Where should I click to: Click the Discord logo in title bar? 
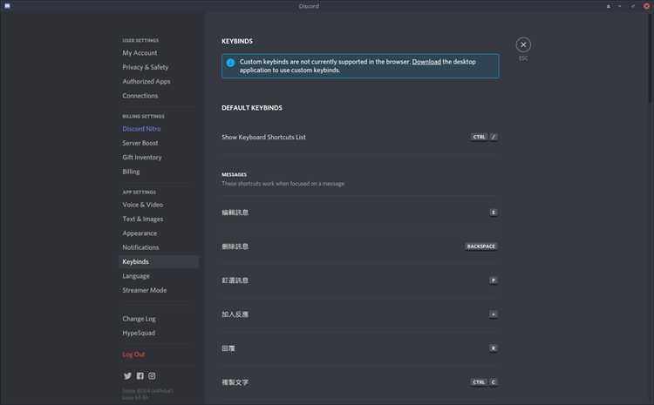[x=7, y=6]
